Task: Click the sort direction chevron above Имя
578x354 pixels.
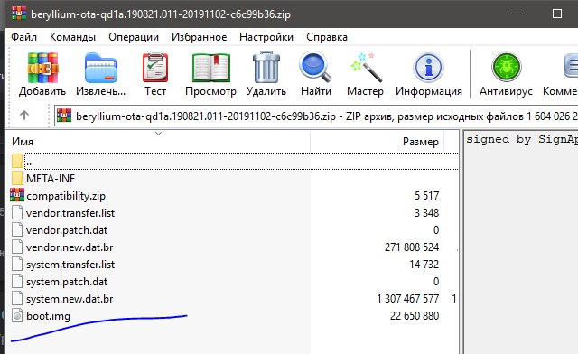Action: click(159, 134)
